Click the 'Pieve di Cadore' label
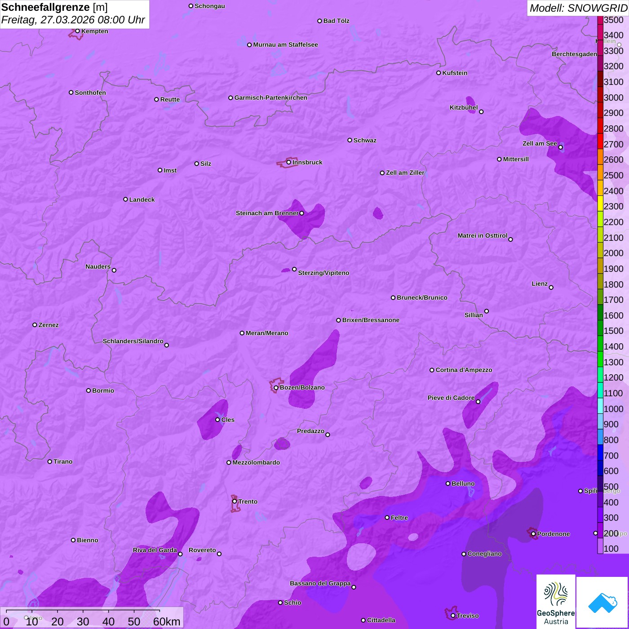Image resolution: width=629 pixels, height=629 pixels. click(451, 398)
